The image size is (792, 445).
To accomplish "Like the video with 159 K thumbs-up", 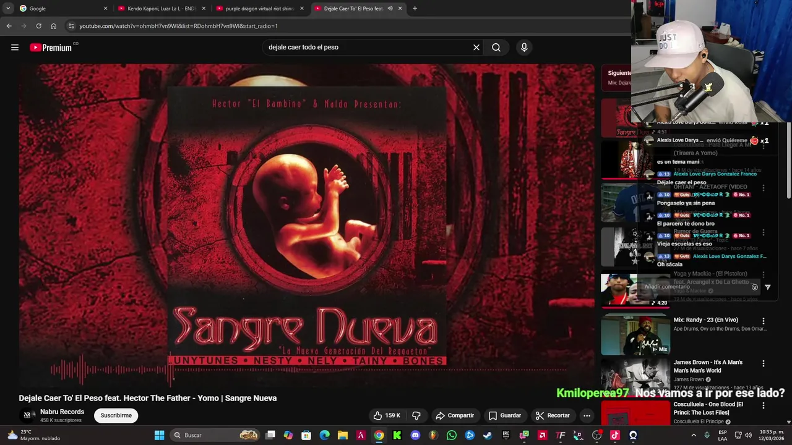I will pyautogui.click(x=387, y=415).
